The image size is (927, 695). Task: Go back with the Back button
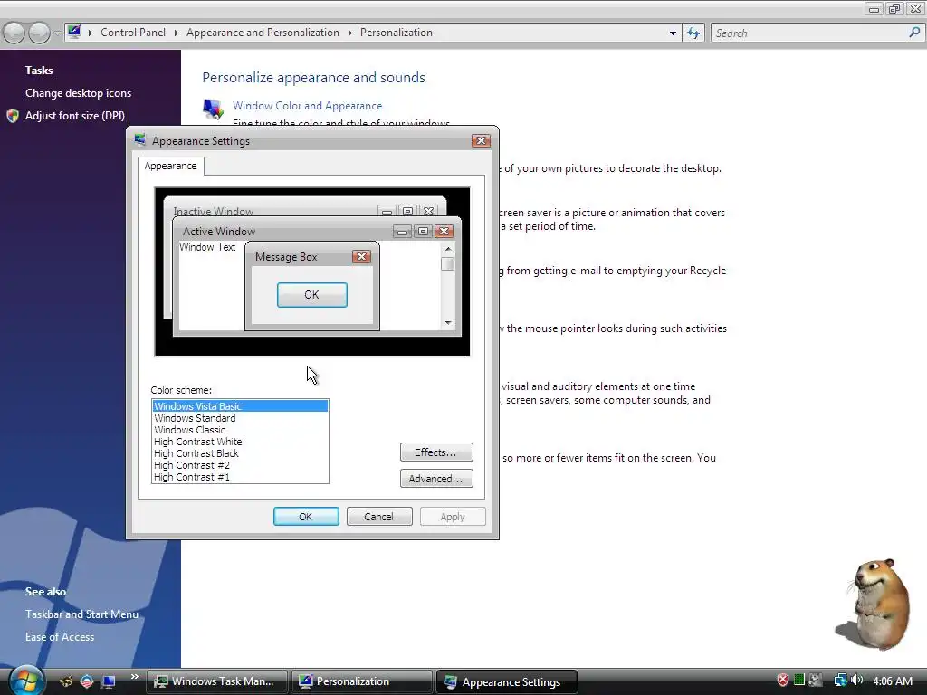pyautogui.click(x=14, y=33)
